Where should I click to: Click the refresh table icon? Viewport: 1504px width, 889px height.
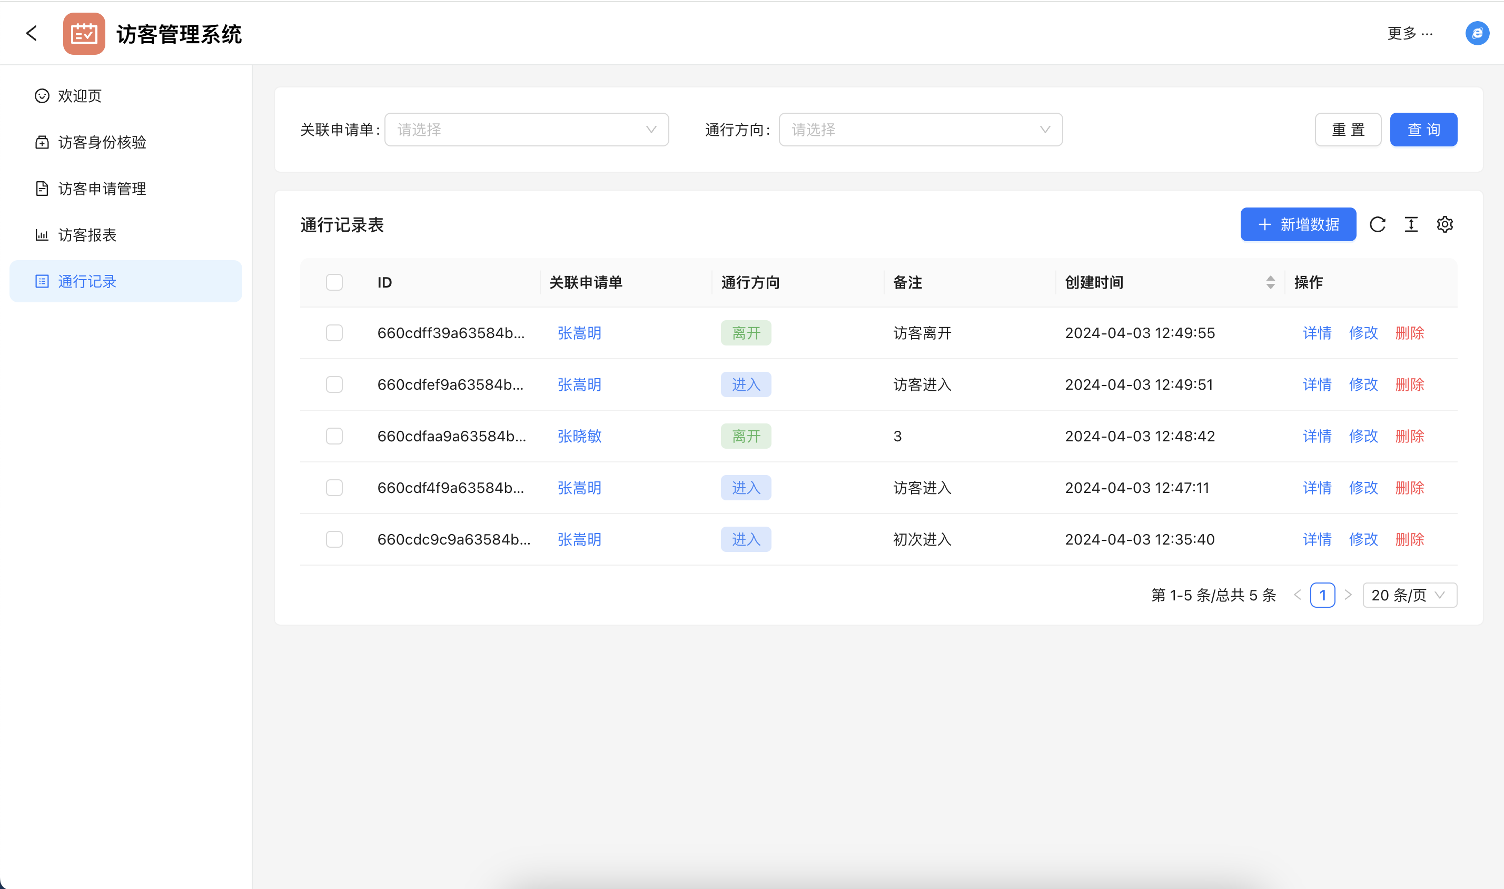click(1377, 225)
